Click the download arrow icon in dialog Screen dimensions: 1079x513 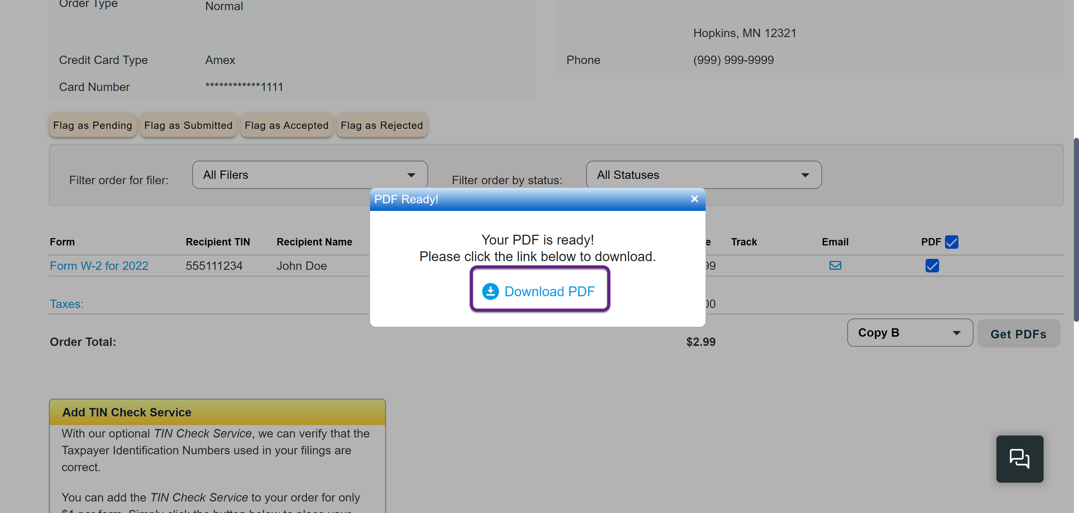[x=490, y=291]
